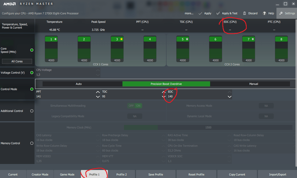Decrease CPU Voltage with down arrow

98,75
